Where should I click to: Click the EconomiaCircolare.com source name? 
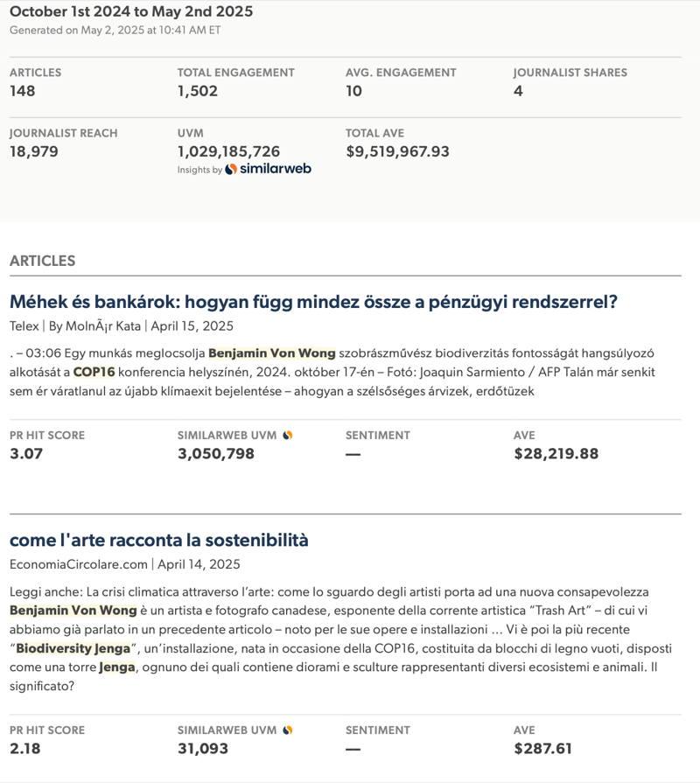point(79,564)
